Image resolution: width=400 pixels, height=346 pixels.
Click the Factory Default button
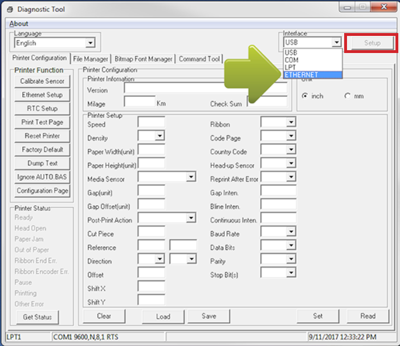tap(42, 149)
